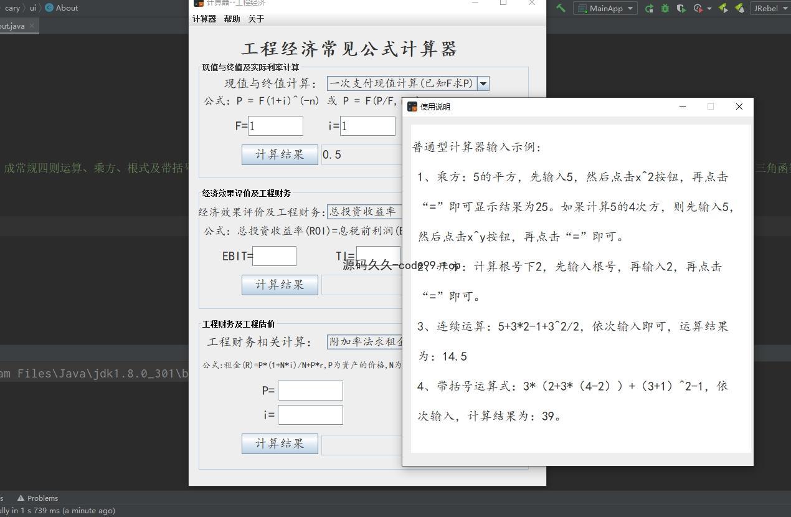Open the MainApp run configuration dropdown
The height and width of the screenshot is (517, 791).
[x=605, y=8]
